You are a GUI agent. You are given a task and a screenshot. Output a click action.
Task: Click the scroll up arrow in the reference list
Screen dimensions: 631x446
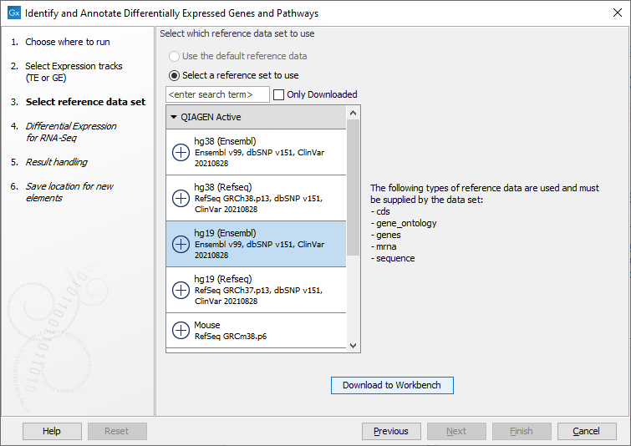(354, 113)
